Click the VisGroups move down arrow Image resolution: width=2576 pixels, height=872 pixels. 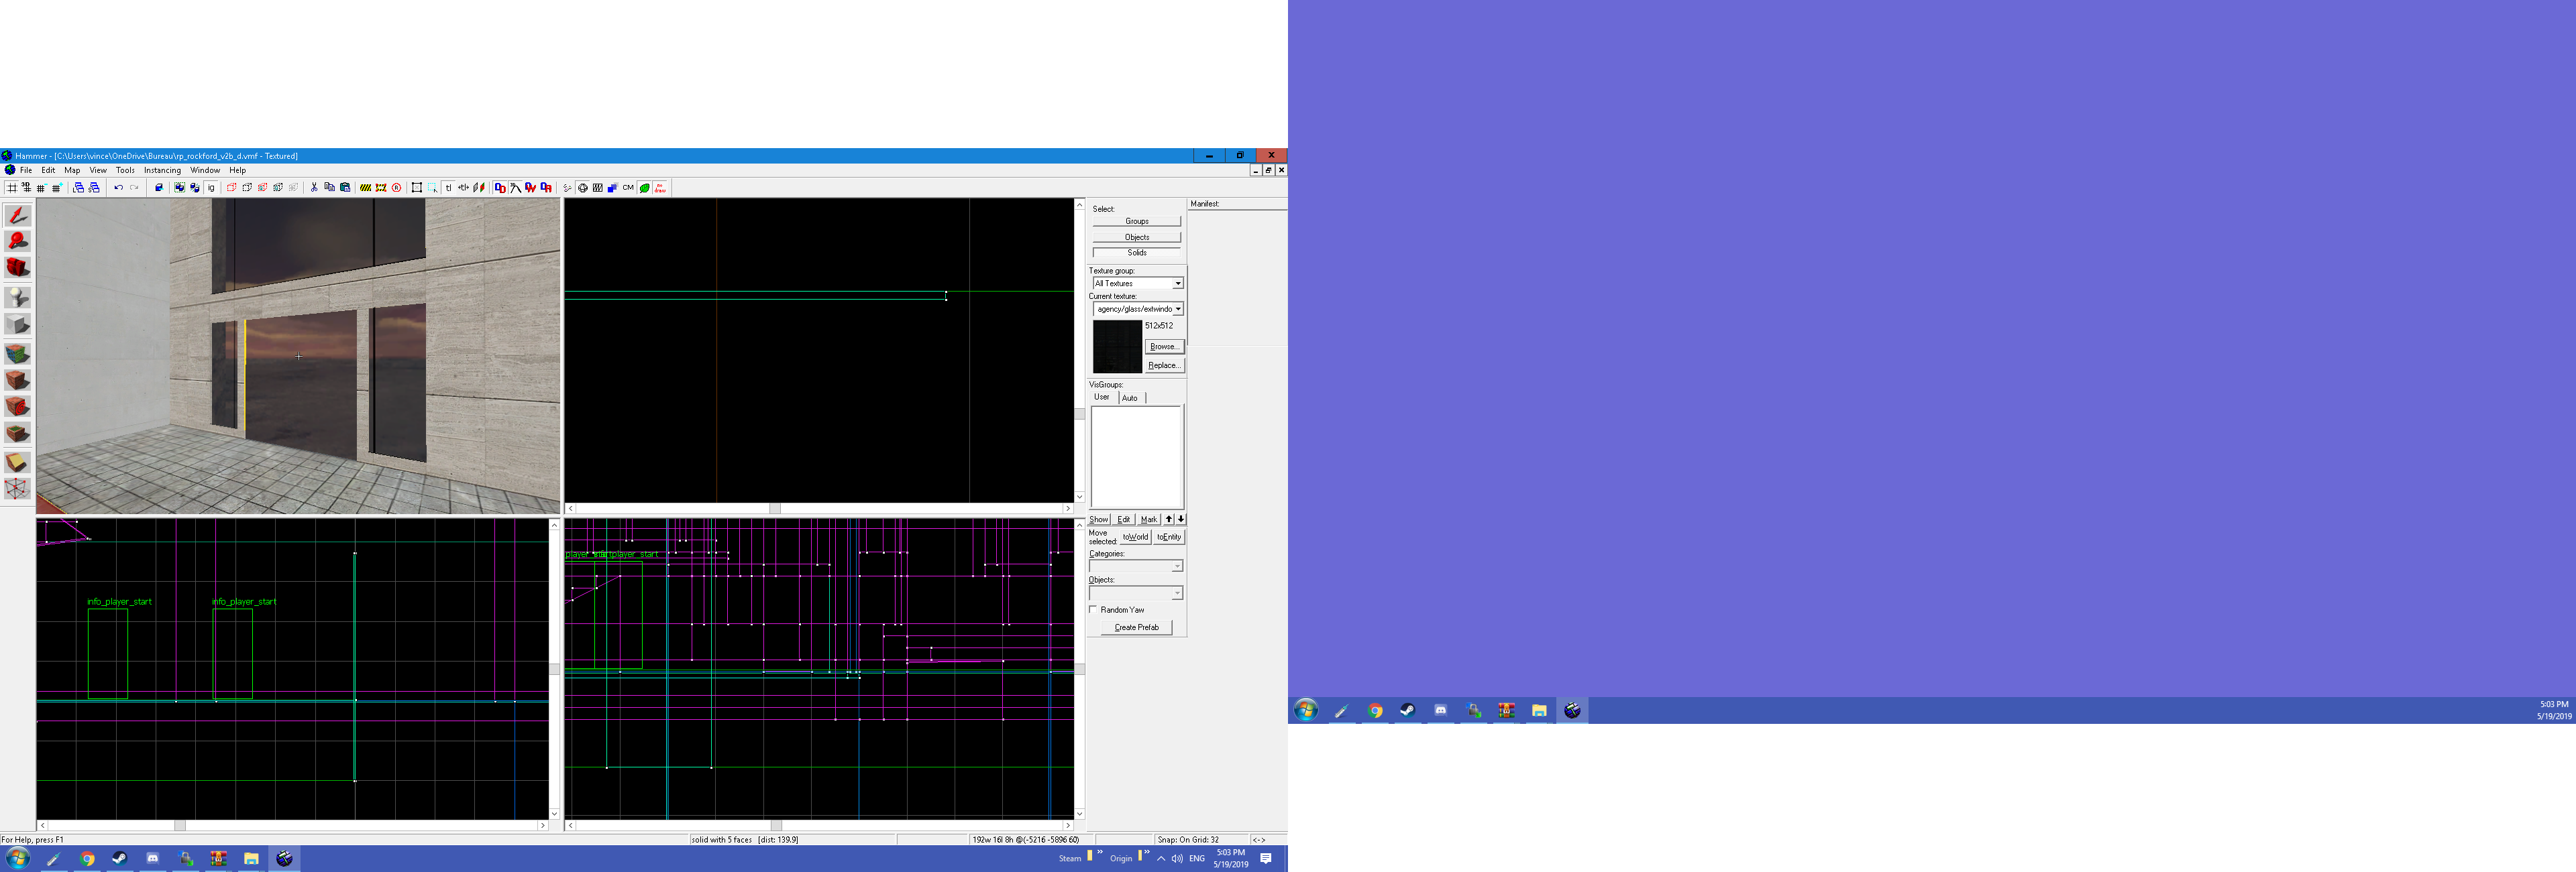tap(1181, 519)
